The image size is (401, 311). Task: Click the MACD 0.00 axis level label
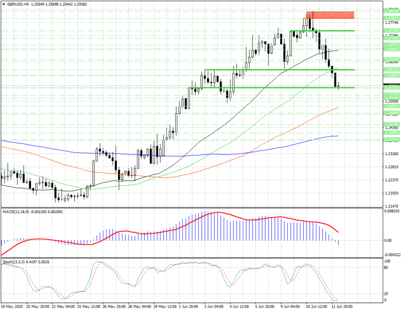coord(388,241)
